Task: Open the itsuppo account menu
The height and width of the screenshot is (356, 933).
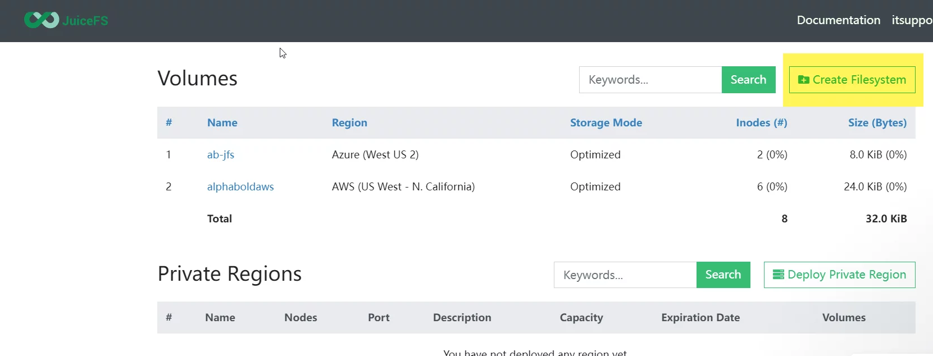Action: 912,20
